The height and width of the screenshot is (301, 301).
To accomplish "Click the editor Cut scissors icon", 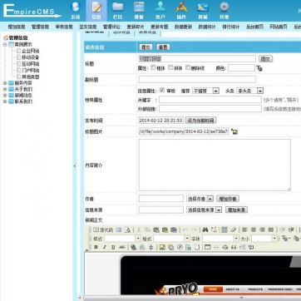I will coord(139,229).
